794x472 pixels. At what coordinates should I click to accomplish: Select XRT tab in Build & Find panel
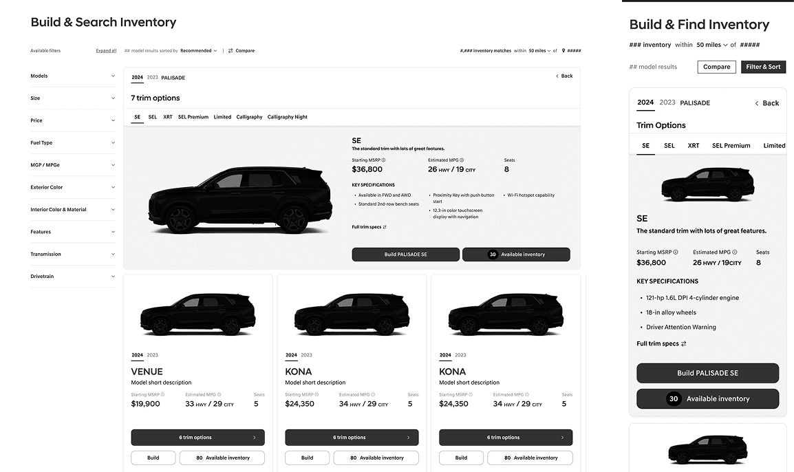694,145
